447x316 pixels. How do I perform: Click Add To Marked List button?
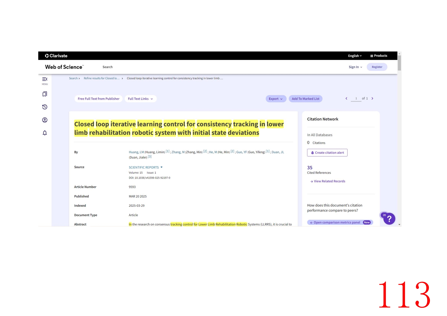pos(305,99)
